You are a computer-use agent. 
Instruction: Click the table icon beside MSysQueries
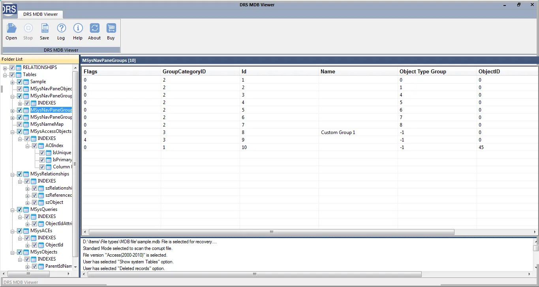[26, 209]
